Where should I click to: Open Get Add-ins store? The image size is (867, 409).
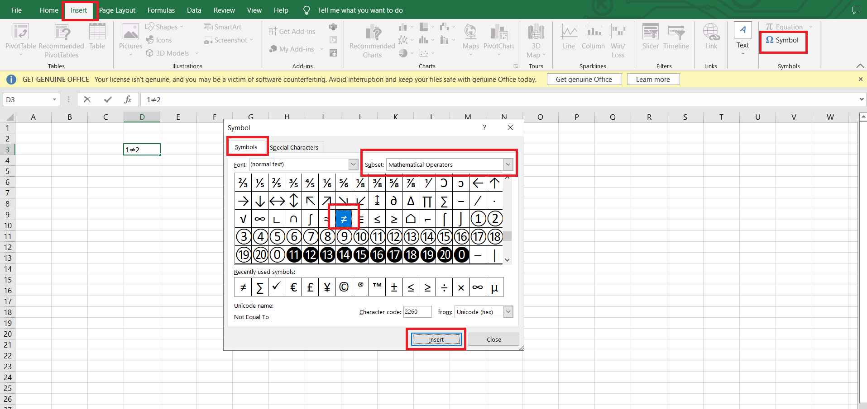point(292,32)
